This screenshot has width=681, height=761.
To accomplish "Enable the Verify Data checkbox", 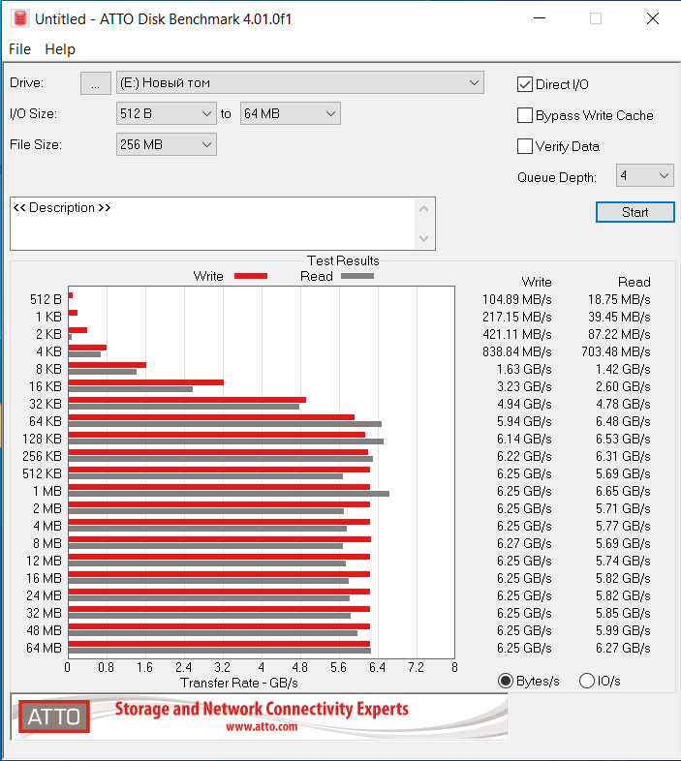I will click(525, 146).
